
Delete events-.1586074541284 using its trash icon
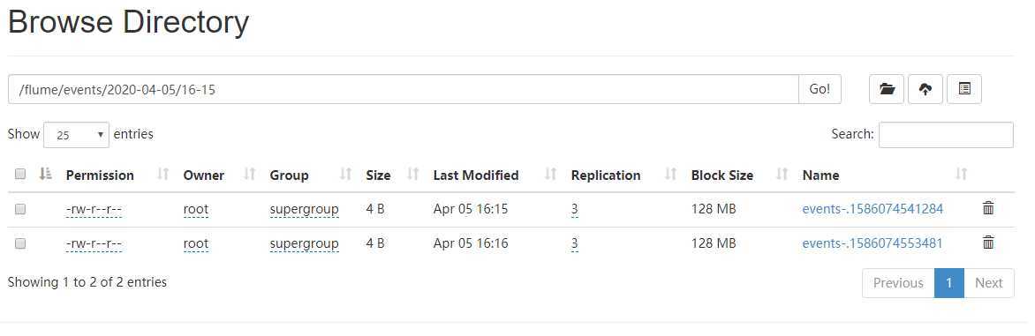(988, 208)
